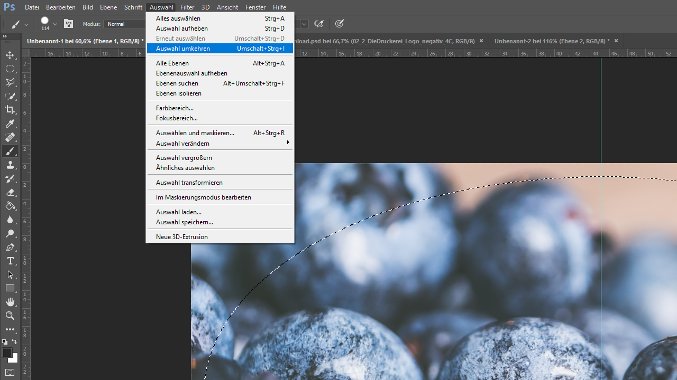Toggle Quick Mask mode at toolbox bottom
This screenshot has width=677, height=380.
(10, 372)
